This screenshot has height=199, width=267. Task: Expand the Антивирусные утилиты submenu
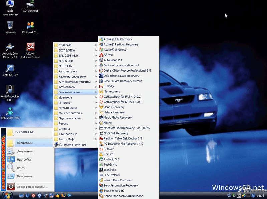(76, 82)
